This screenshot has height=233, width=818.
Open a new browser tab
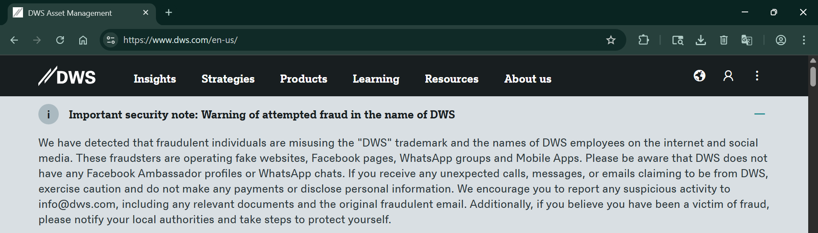[169, 12]
